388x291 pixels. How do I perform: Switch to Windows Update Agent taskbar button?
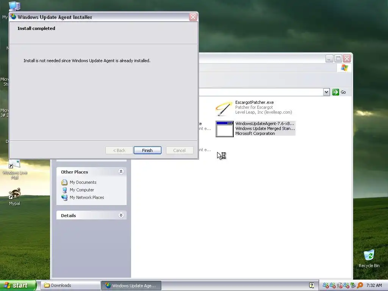pyautogui.click(x=131, y=286)
